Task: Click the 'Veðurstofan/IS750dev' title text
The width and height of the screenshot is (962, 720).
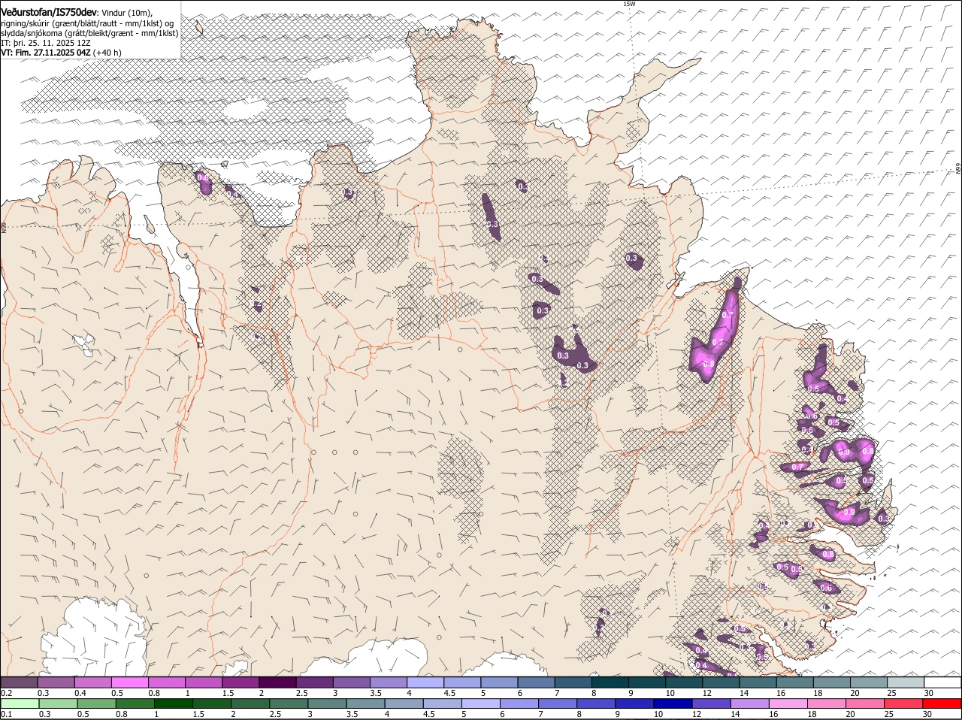Action: click(49, 11)
